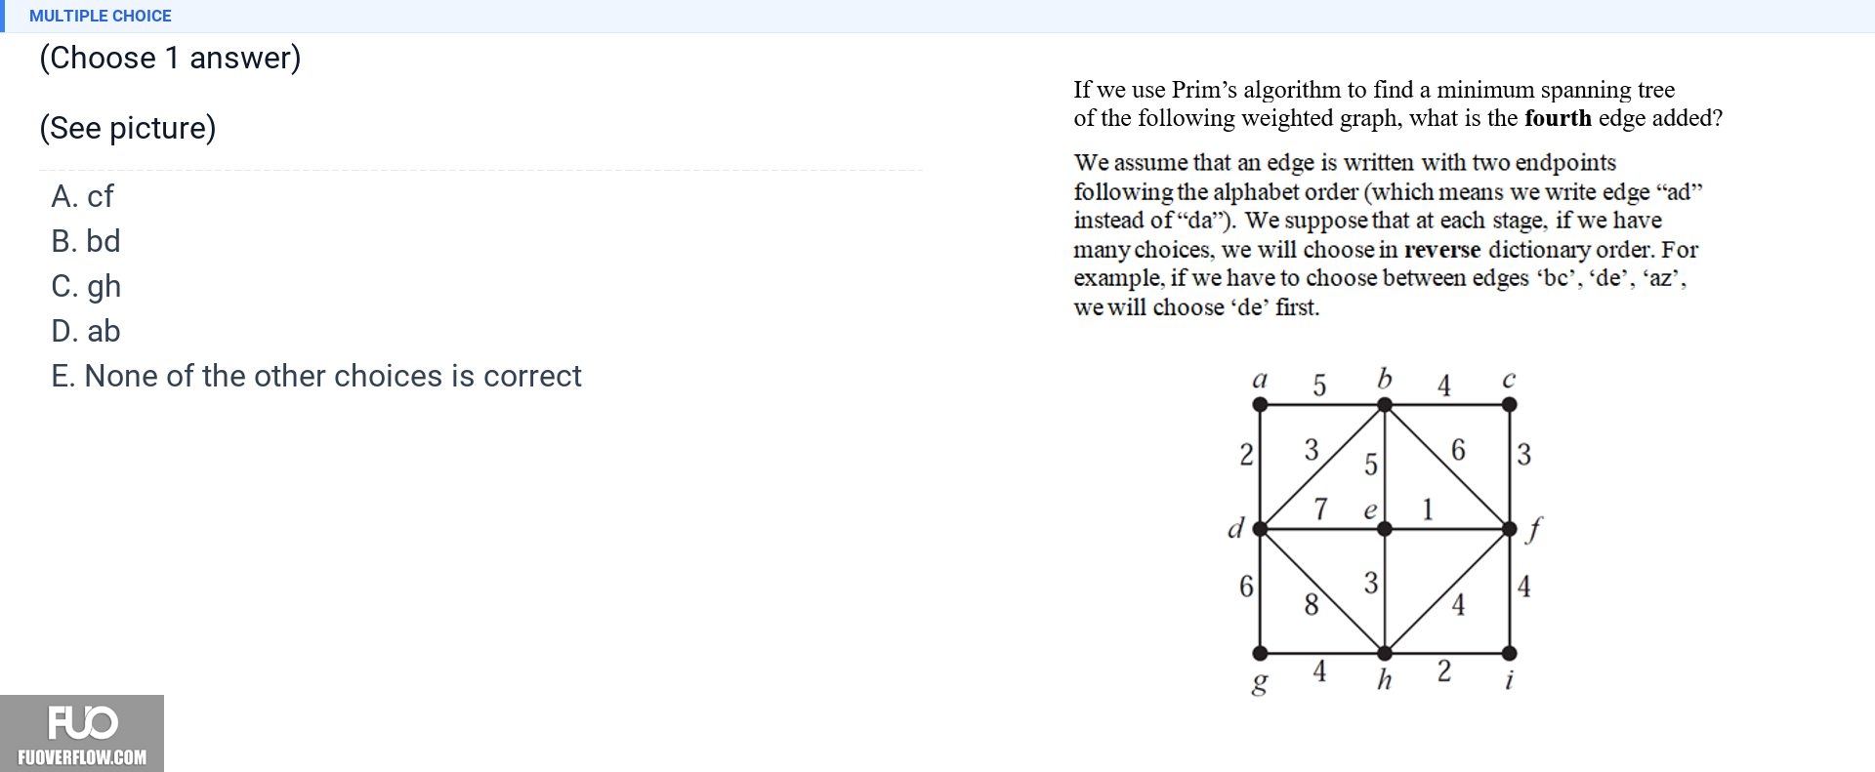Pick answer D. ab

[86, 331]
